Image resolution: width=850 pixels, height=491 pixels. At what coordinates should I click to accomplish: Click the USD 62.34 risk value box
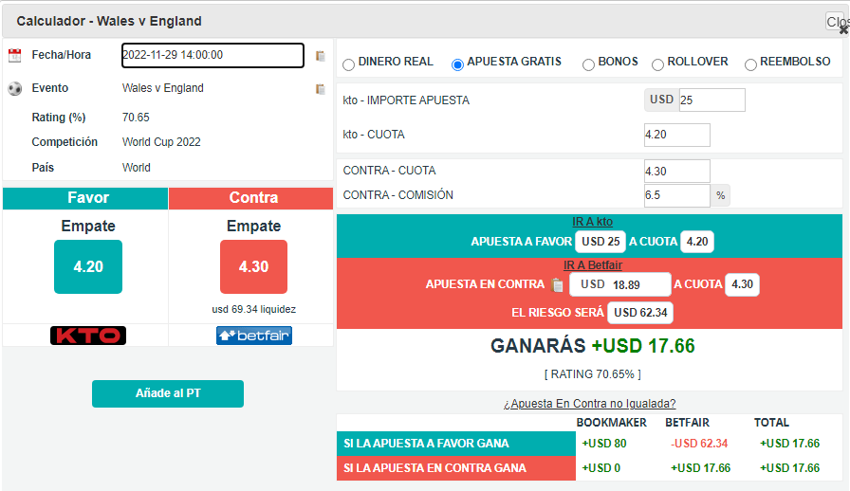tap(640, 313)
